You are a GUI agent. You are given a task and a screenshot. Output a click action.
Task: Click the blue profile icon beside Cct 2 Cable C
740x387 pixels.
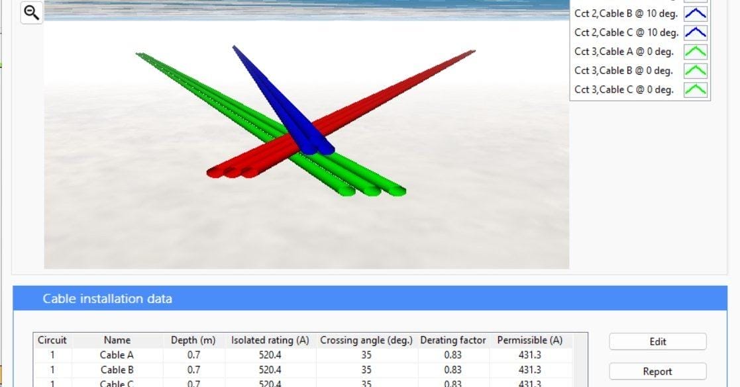tap(696, 32)
